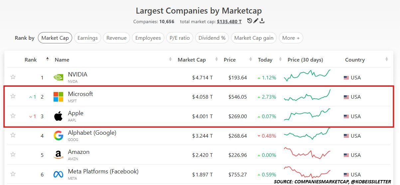Open the total market cap $135.480 T link
Image resolution: width=400 pixels, height=185 pixels.
[229, 22]
